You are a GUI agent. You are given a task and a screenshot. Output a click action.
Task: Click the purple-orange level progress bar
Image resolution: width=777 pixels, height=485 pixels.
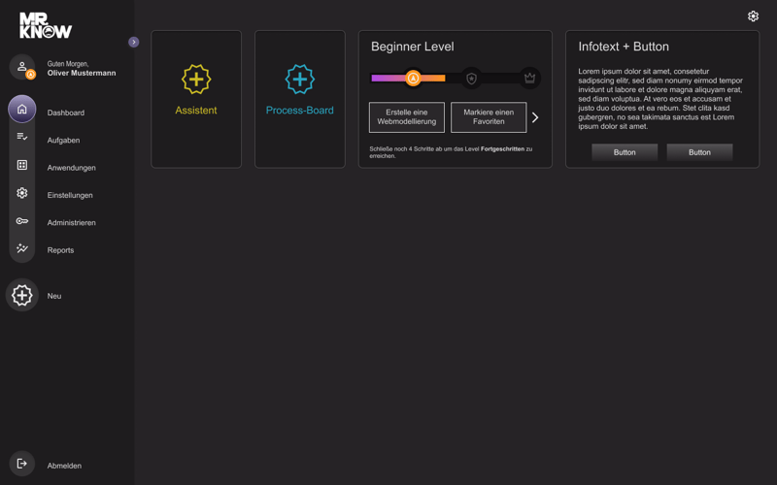(408, 79)
